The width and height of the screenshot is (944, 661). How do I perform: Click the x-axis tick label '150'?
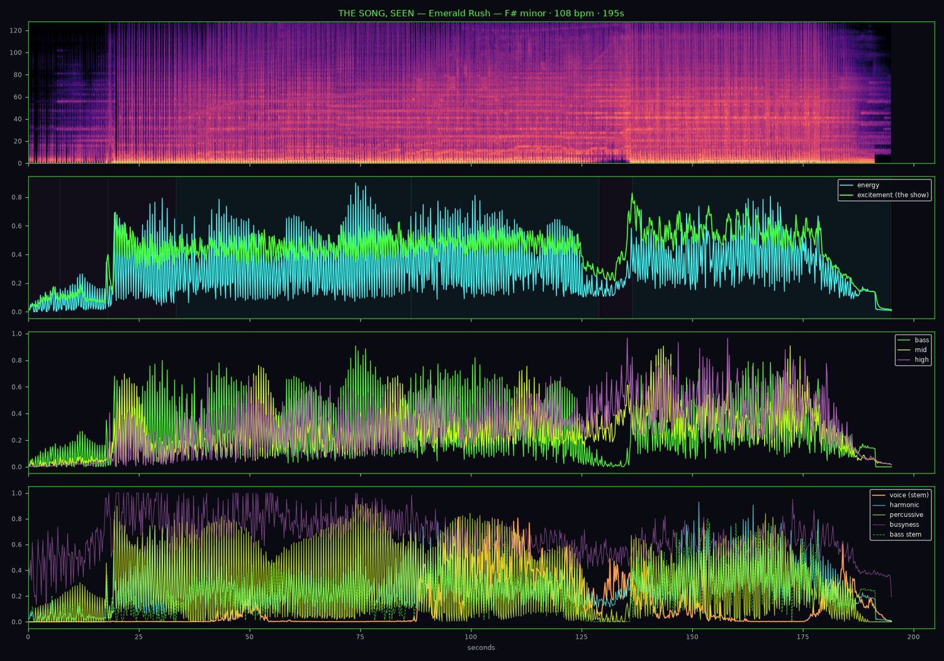pyautogui.click(x=692, y=637)
